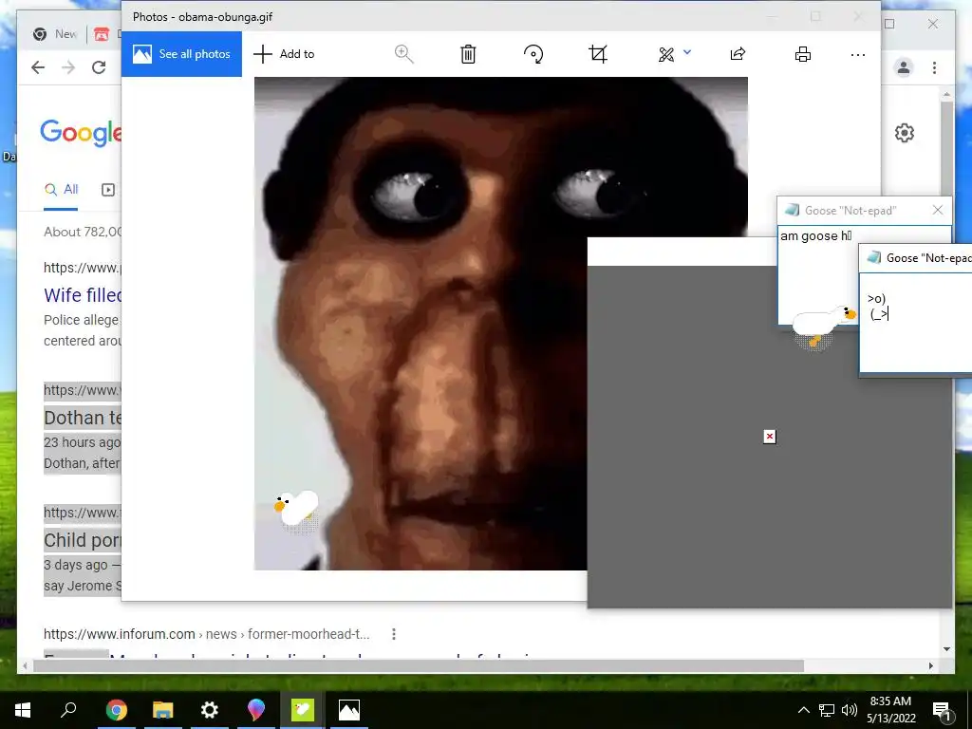The width and height of the screenshot is (972, 729).
Task: Open File Explorer from the taskbar
Action: click(x=162, y=710)
